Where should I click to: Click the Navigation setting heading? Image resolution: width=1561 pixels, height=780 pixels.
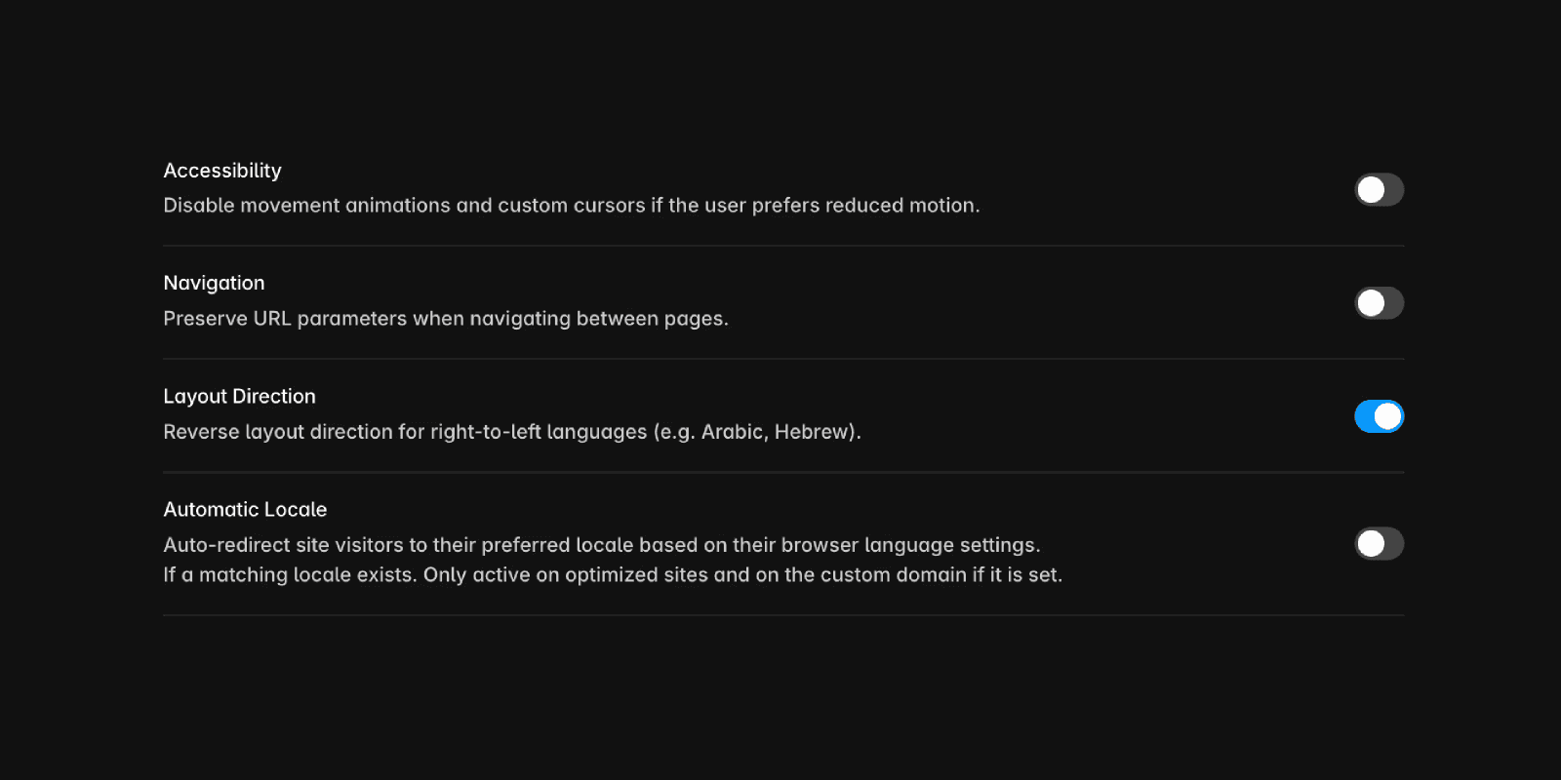click(214, 284)
